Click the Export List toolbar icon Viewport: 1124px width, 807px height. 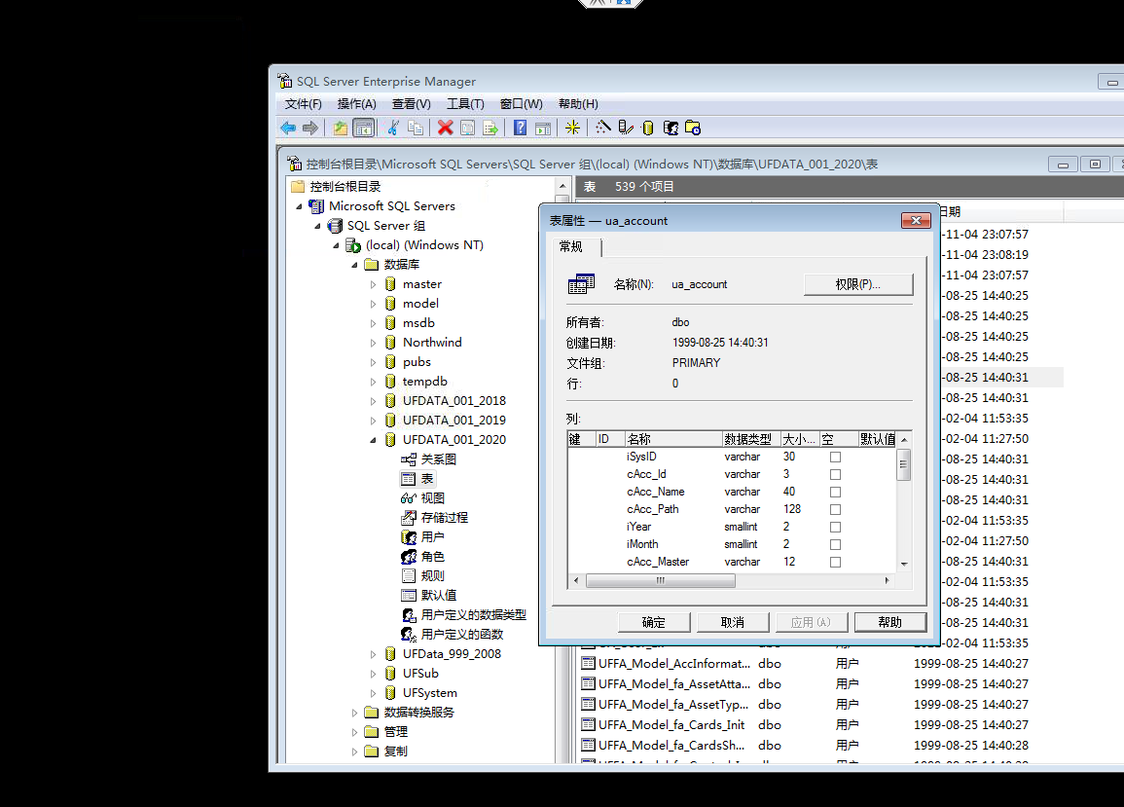[490, 128]
